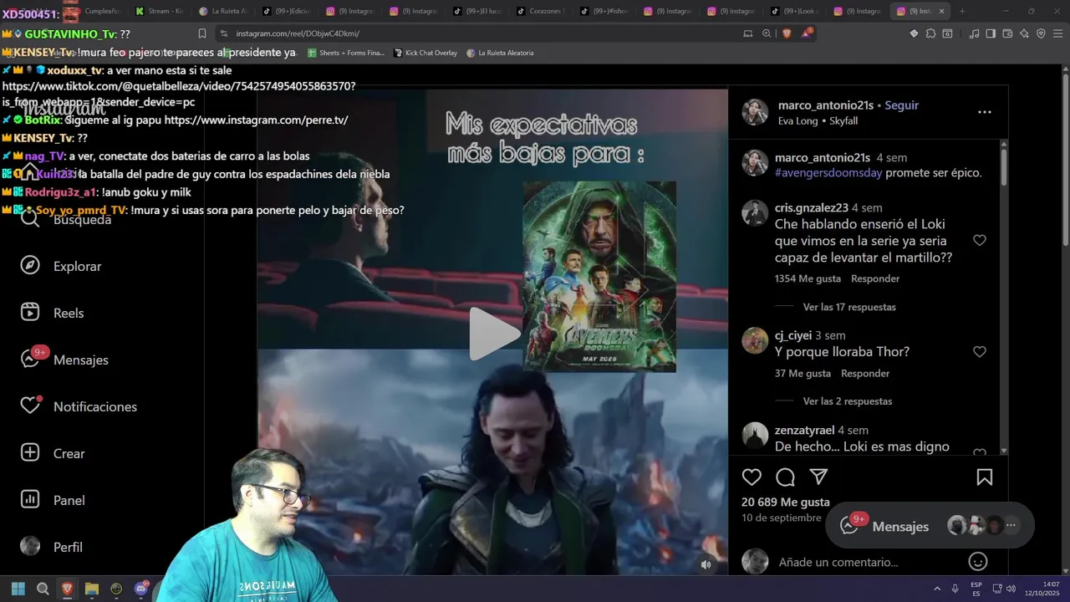Switch to the (99+)#ishow TikTok tab

tap(604, 11)
